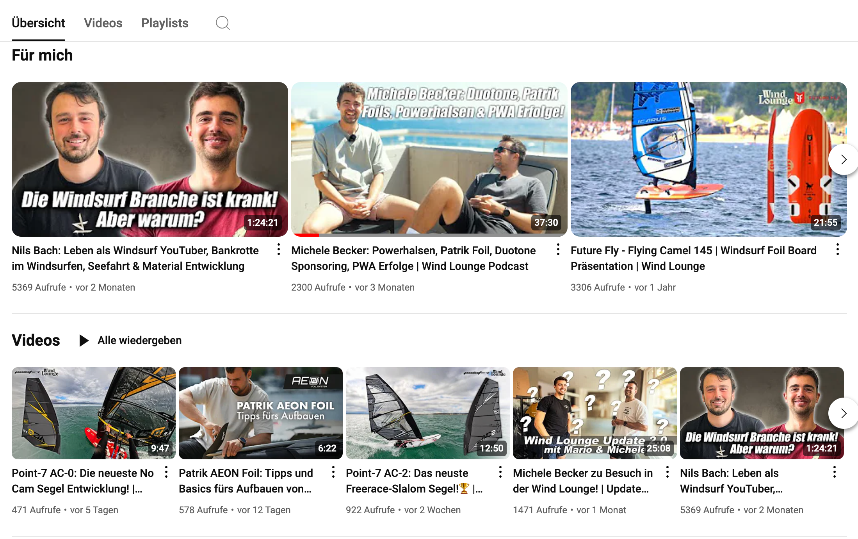
Task: Open 'Point-7 AC-2: Das neuste' video title
Action: tap(407, 473)
